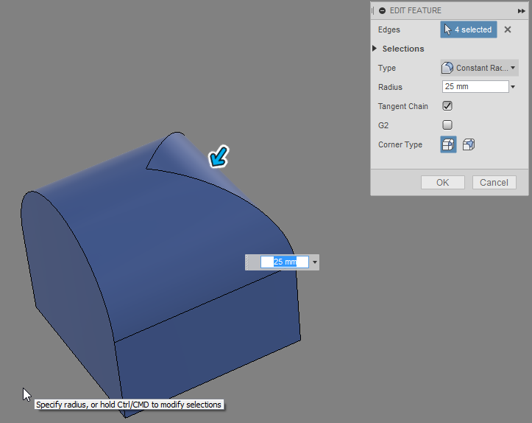Click the Tangent Chain label
This screenshot has height=423, width=532.
pyautogui.click(x=402, y=106)
